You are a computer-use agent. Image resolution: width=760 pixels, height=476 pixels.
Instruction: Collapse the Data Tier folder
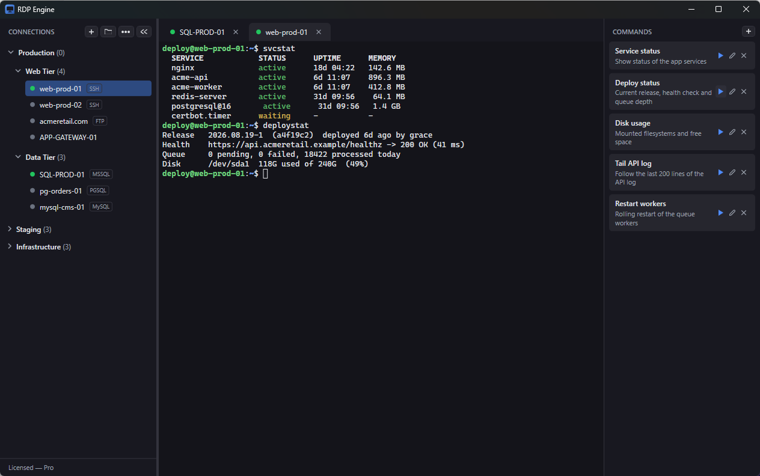tap(17, 157)
